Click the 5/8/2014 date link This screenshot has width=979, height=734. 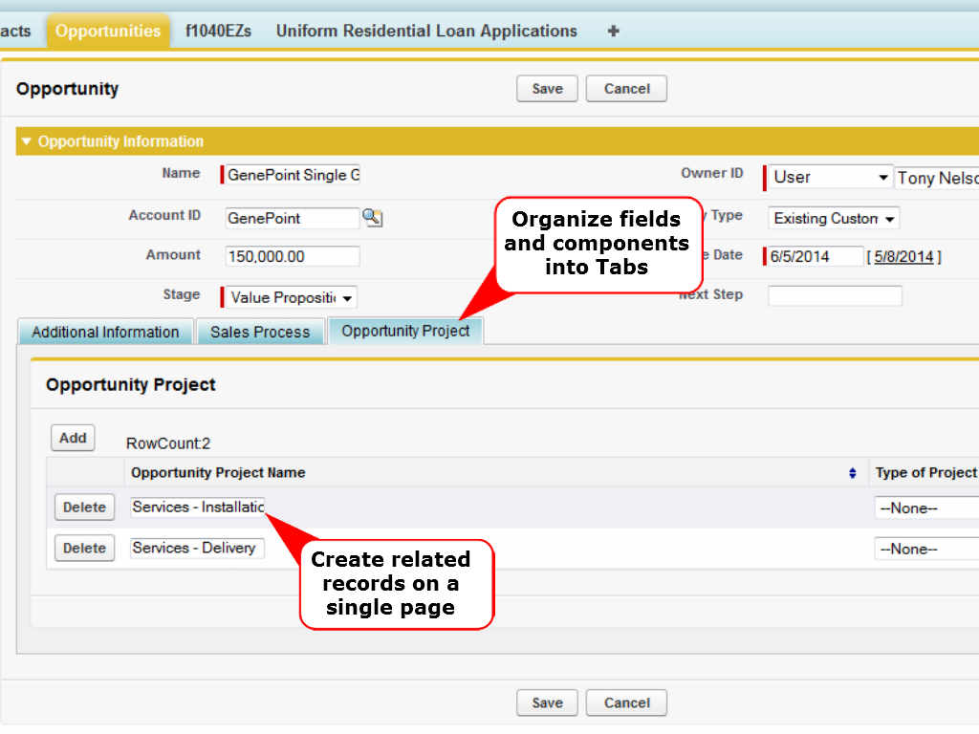pyautogui.click(x=903, y=256)
